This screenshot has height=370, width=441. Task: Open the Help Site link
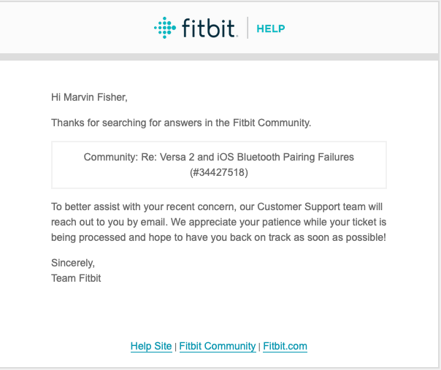click(x=151, y=346)
